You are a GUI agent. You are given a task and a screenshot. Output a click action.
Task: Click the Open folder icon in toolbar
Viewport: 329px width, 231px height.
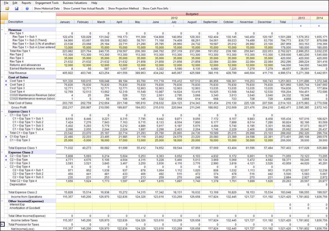point(7,8)
